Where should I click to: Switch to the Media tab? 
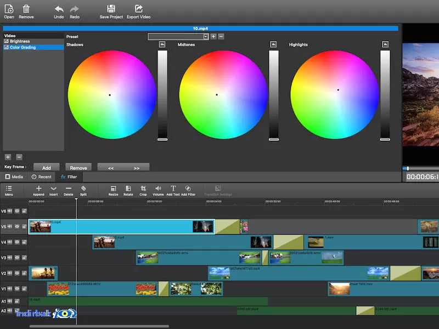[14, 177]
